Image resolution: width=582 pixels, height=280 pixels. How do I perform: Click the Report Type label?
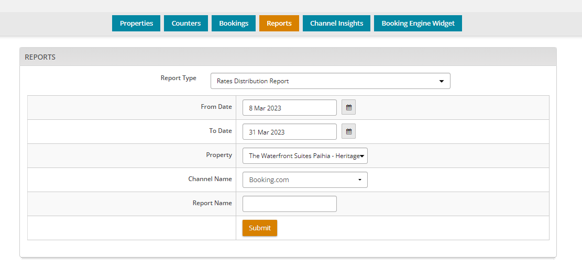click(179, 78)
